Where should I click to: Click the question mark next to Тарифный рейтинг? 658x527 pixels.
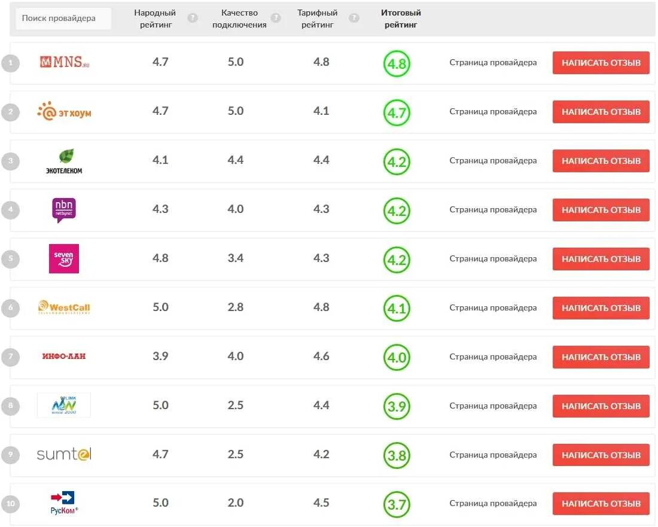click(354, 18)
